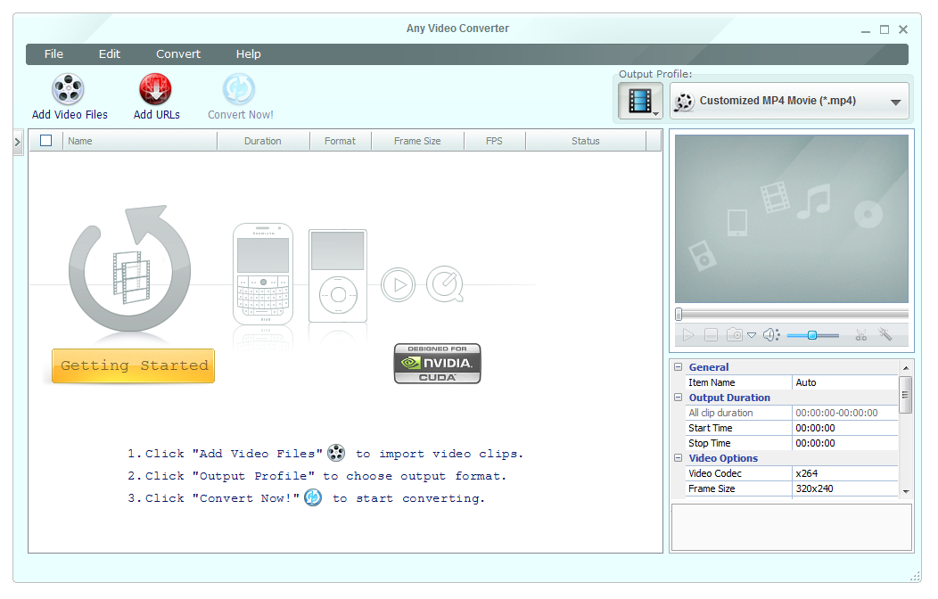Click the FPS column header
This screenshot has width=938, height=599.
click(x=495, y=141)
